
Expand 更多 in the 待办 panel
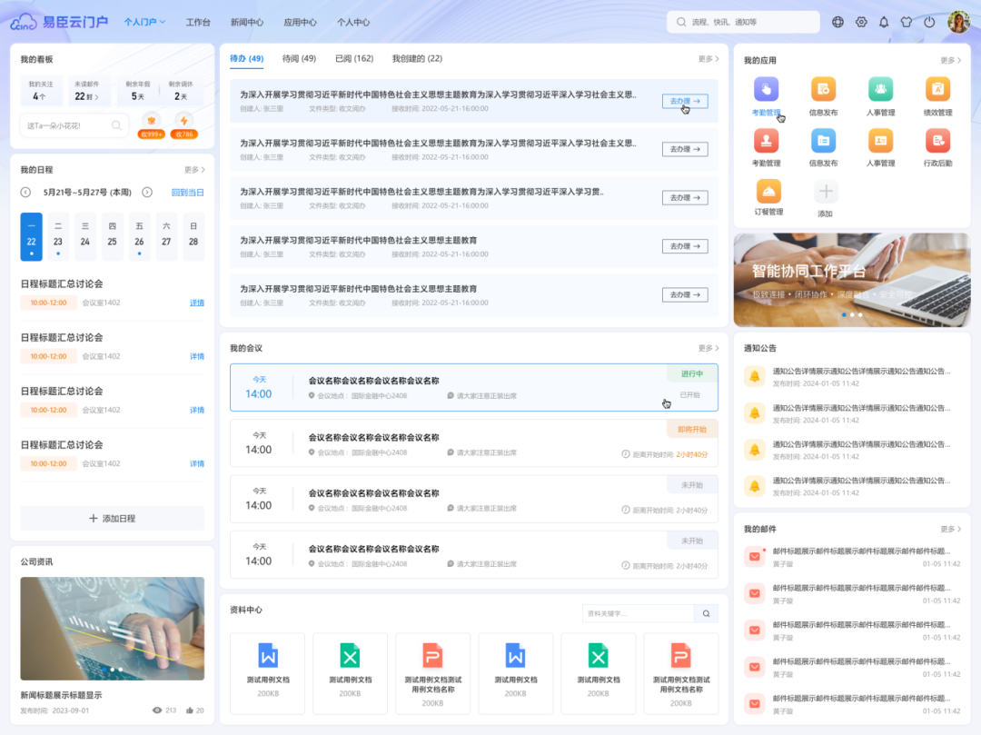coord(708,59)
